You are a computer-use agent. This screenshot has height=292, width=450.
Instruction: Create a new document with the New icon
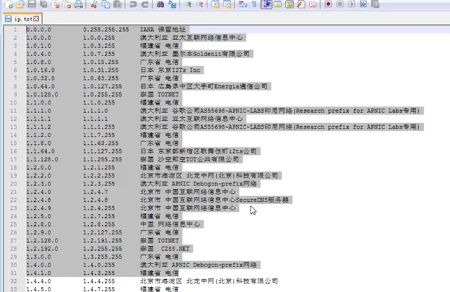point(9,4)
